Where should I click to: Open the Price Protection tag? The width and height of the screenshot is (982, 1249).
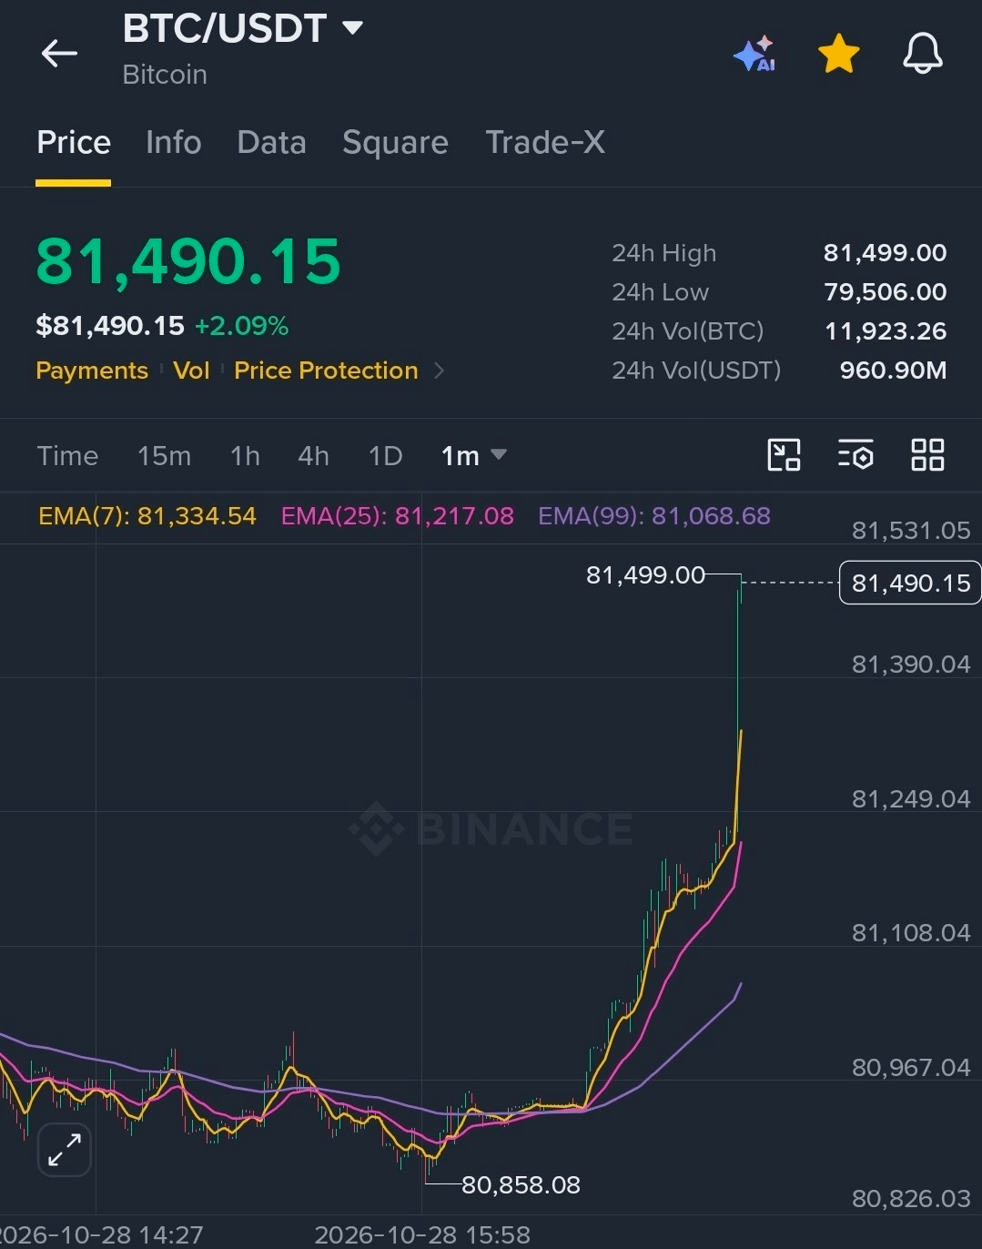326,371
